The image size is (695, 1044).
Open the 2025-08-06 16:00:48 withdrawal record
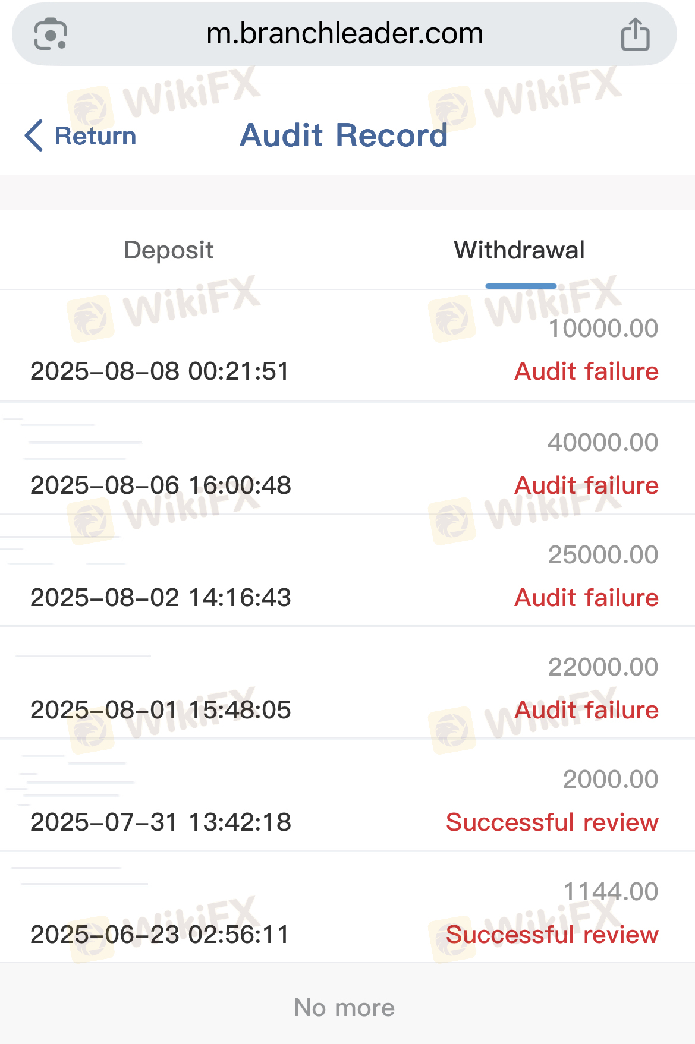point(161,485)
